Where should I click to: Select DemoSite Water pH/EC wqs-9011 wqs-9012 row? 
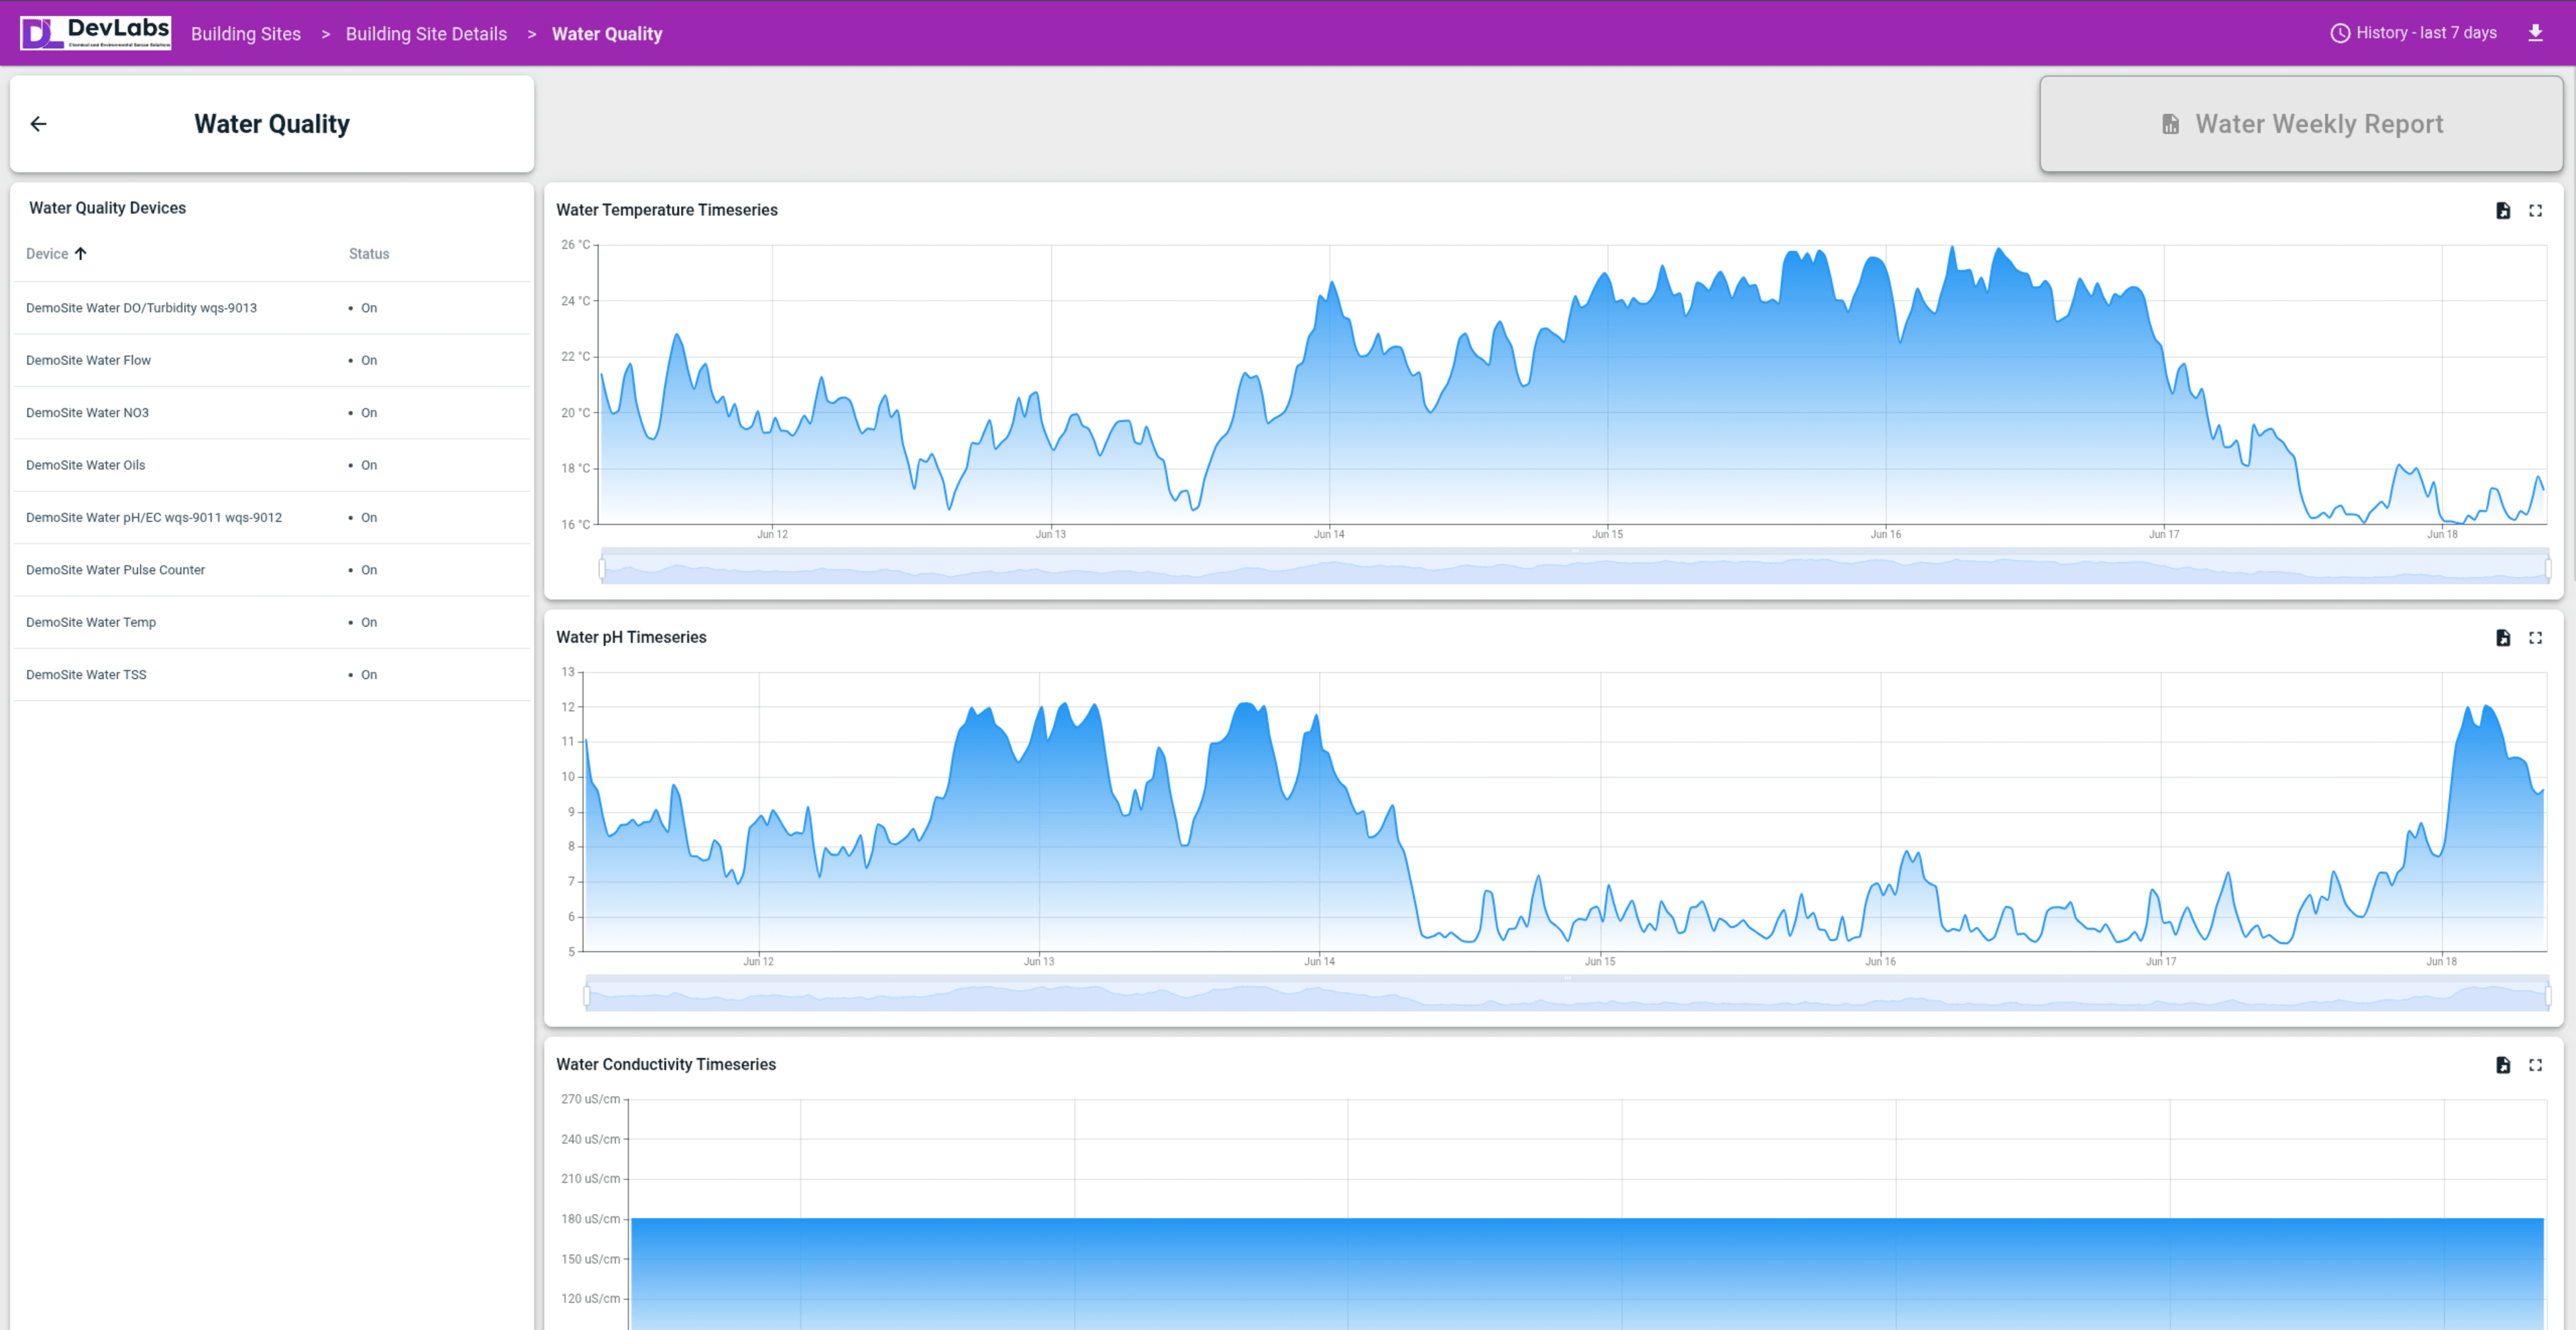(x=272, y=517)
